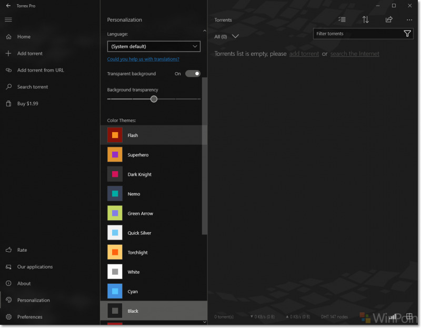Click the select-list checkmarks toolbar icon
Image resolution: width=421 pixels, height=328 pixels.
342,19
